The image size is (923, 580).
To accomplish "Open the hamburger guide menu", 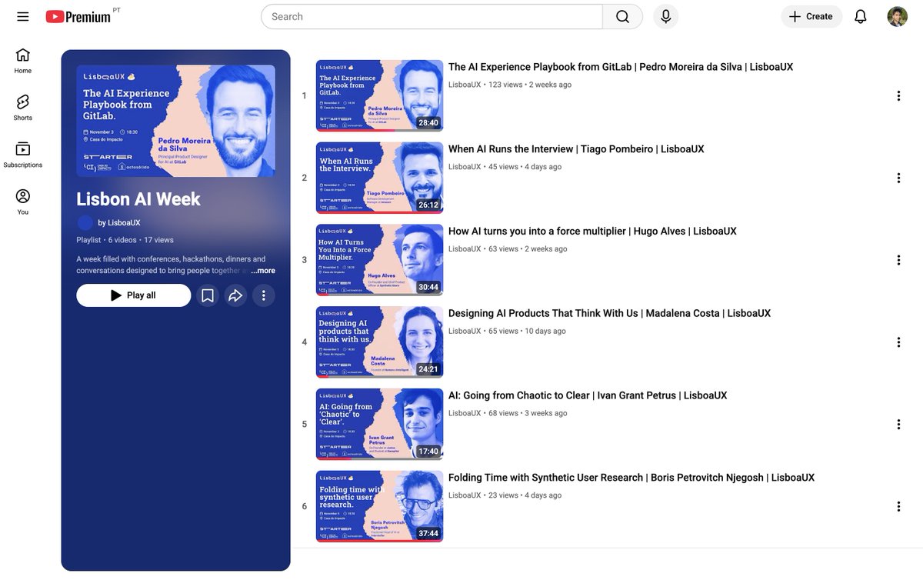I will pos(23,16).
